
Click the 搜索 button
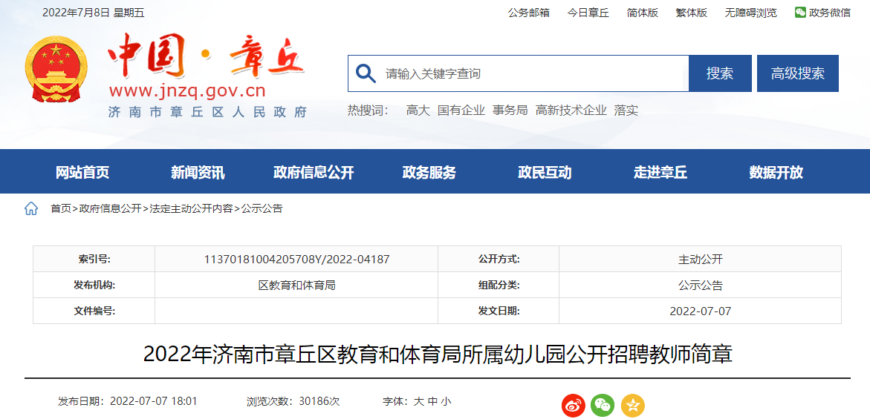point(720,73)
